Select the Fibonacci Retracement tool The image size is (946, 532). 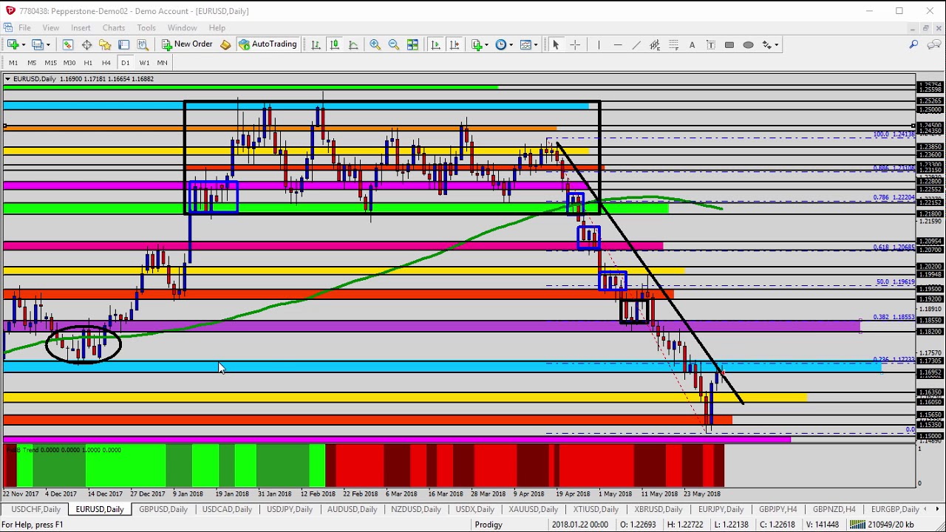coord(673,44)
